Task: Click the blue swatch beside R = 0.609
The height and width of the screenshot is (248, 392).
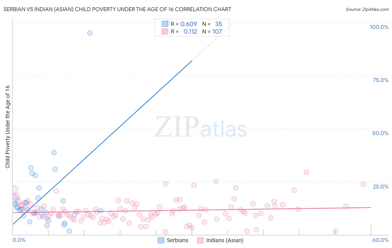Action: click(165, 24)
